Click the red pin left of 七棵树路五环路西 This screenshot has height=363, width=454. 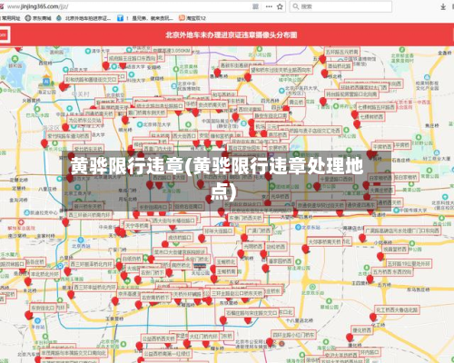click(355, 115)
